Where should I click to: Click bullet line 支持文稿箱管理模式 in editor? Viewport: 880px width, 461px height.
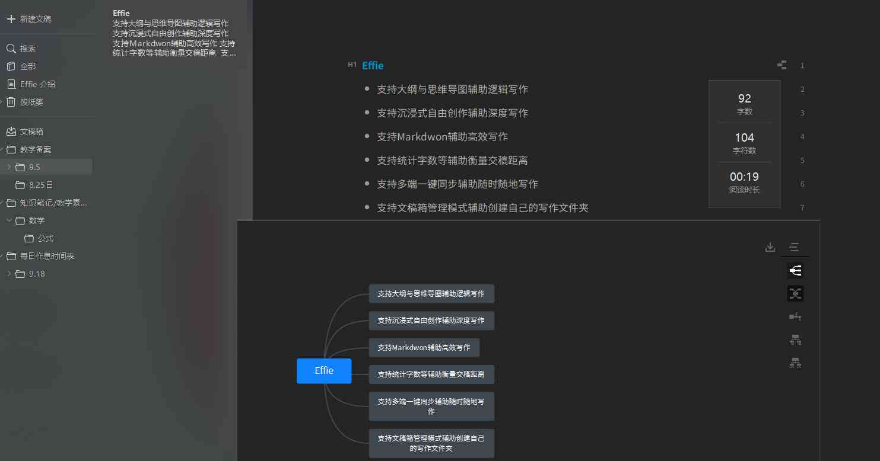pyautogui.click(x=482, y=208)
